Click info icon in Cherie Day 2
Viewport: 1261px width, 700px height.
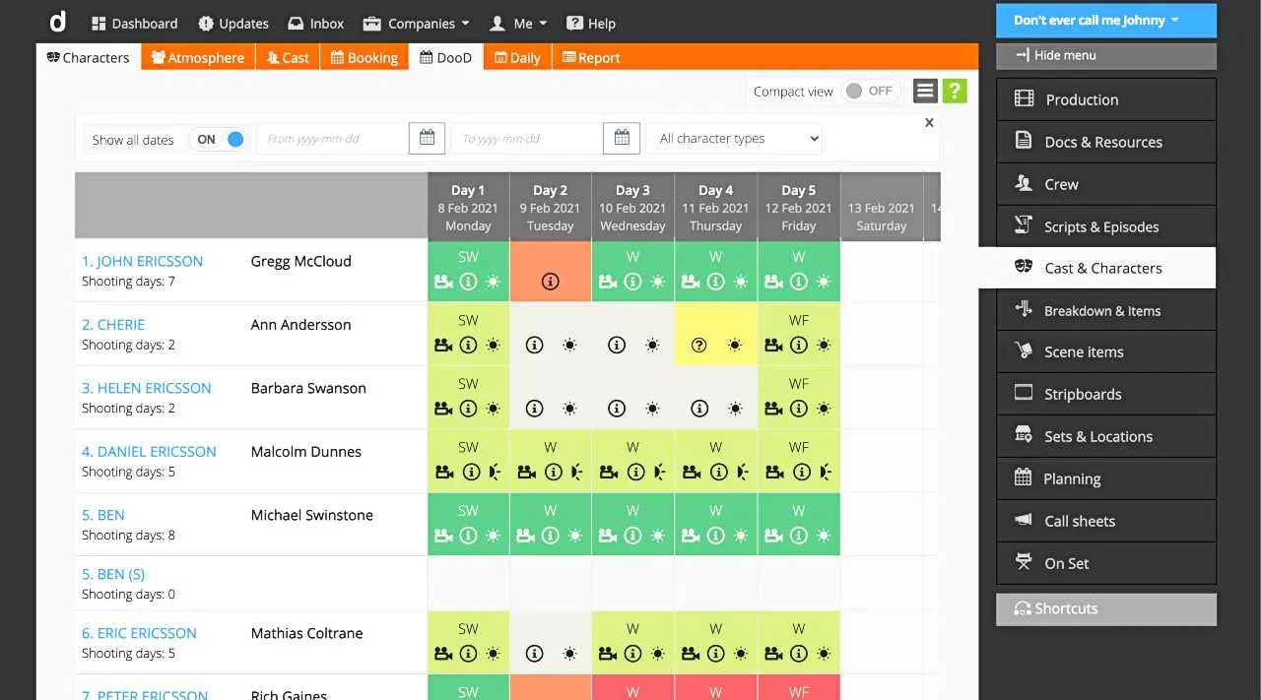534,346
